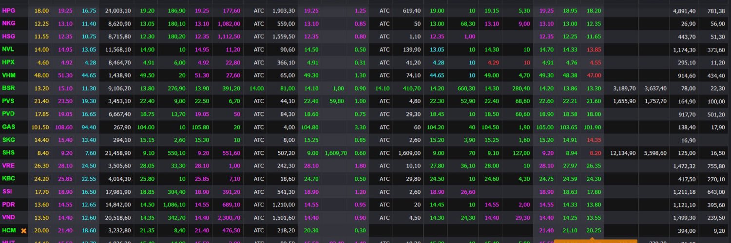Select 5,598,60 in the SHS row

click(x=655, y=152)
